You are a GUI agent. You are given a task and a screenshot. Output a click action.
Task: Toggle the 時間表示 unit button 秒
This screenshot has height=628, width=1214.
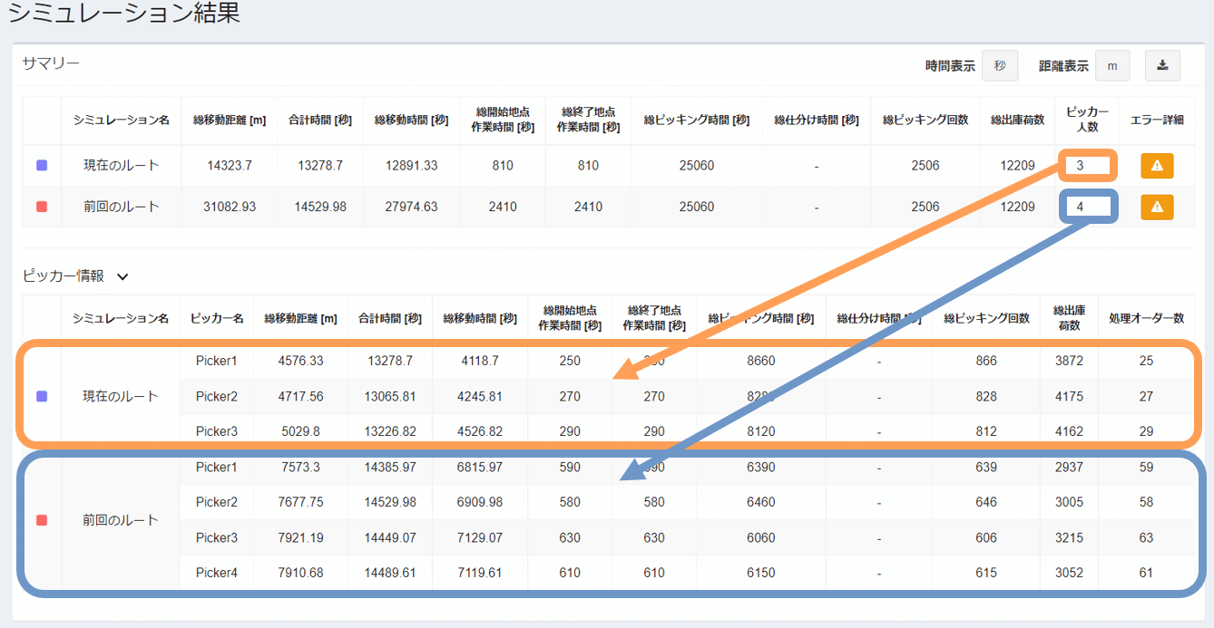(x=1000, y=65)
